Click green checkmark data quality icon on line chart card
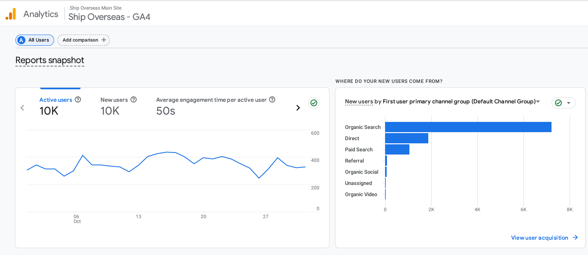 pos(314,103)
